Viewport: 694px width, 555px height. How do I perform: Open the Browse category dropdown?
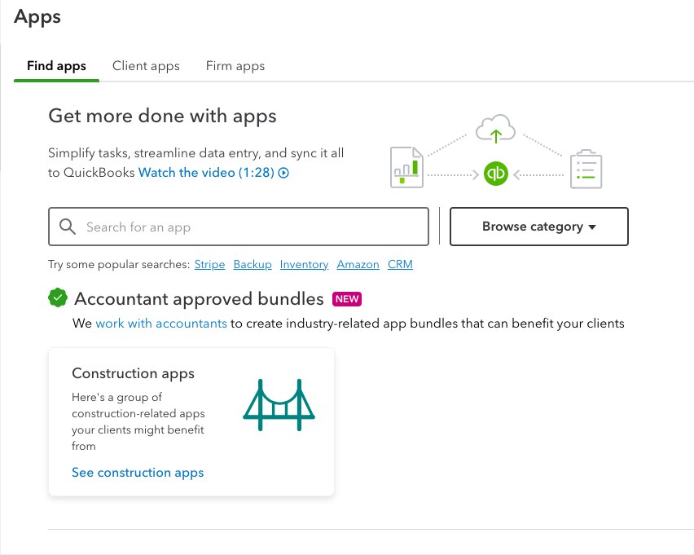click(539, 227)
